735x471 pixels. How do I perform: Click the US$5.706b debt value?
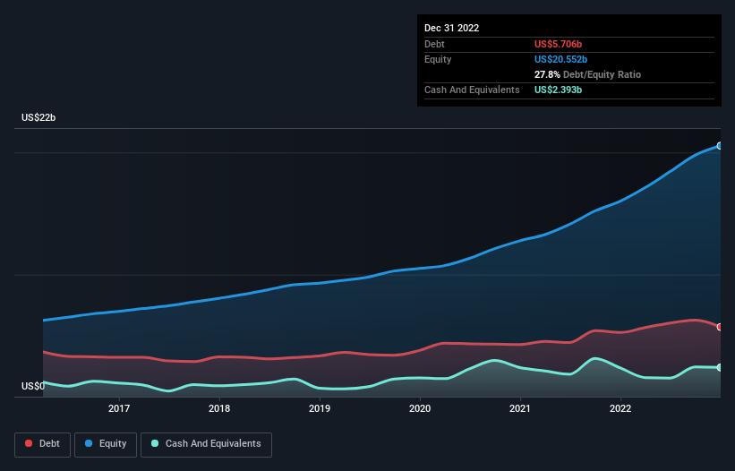point(558,44)
